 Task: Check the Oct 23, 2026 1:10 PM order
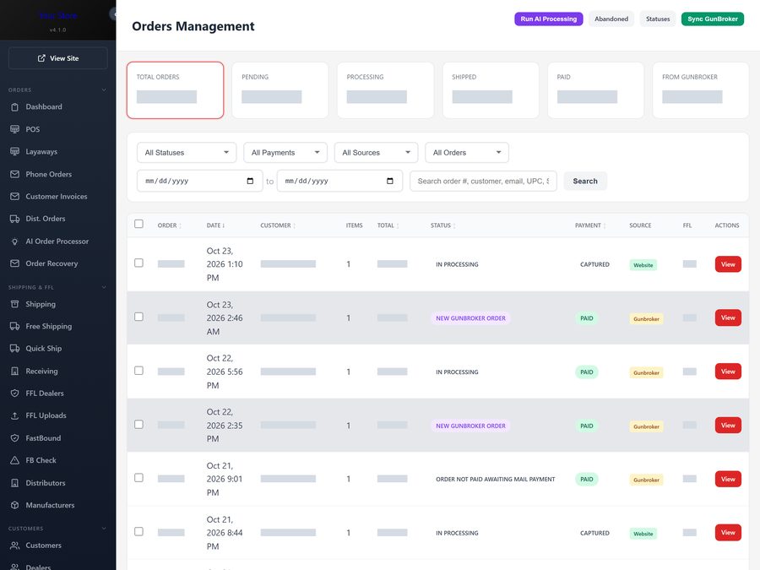(139, 263)
